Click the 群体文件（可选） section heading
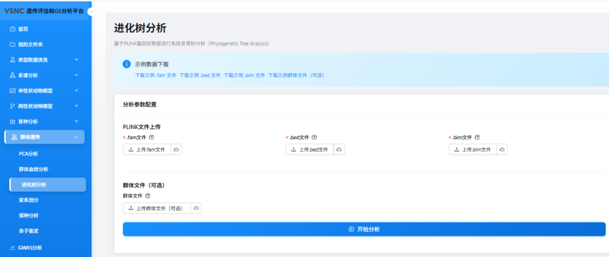Screen dimensions: 609x257 point(144,185)
